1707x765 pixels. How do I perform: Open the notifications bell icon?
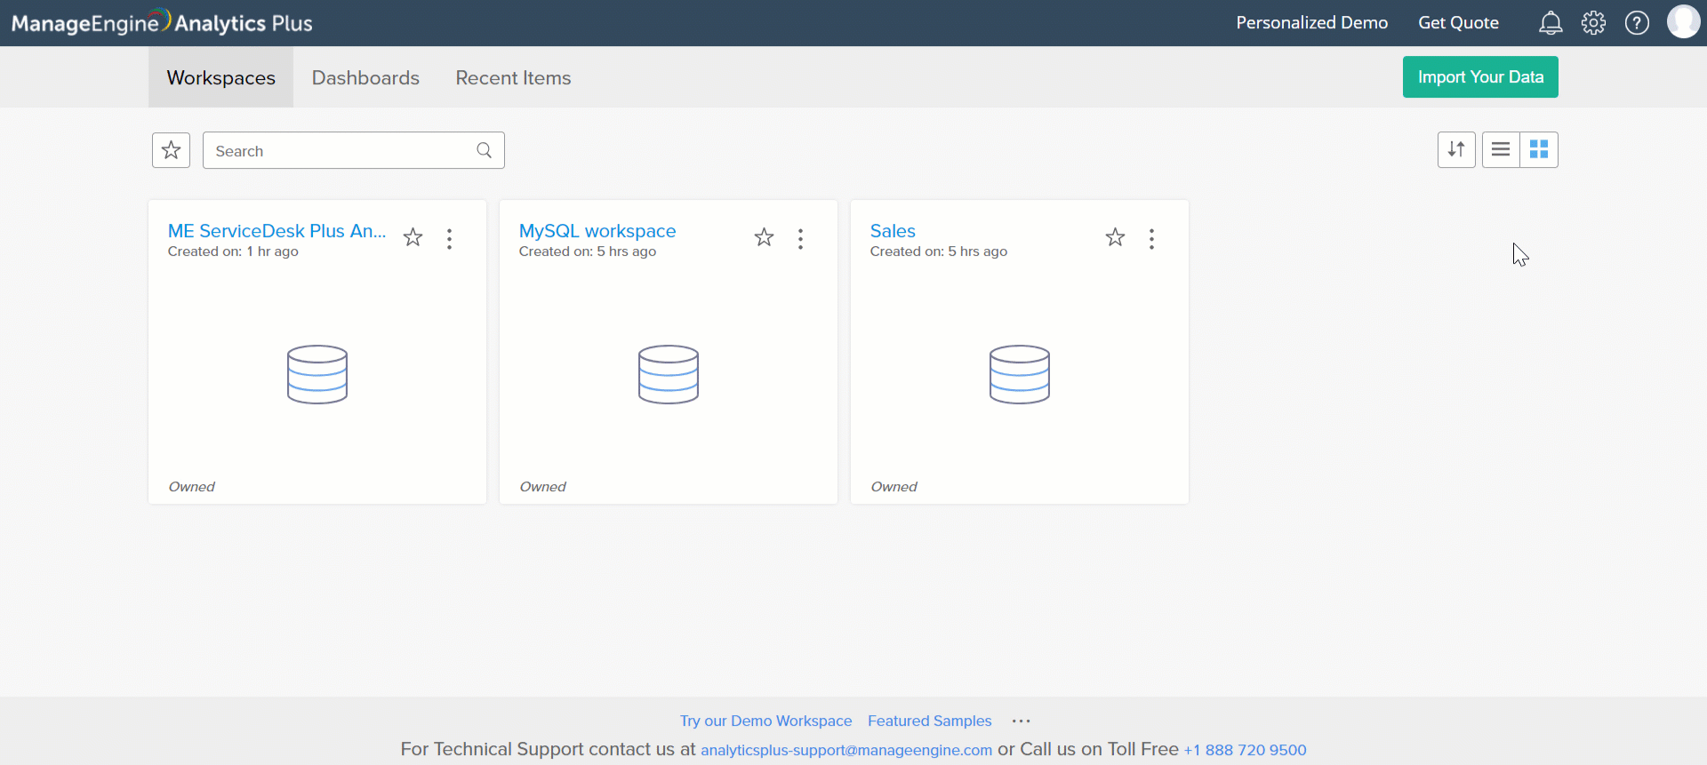coord(1551,23)
